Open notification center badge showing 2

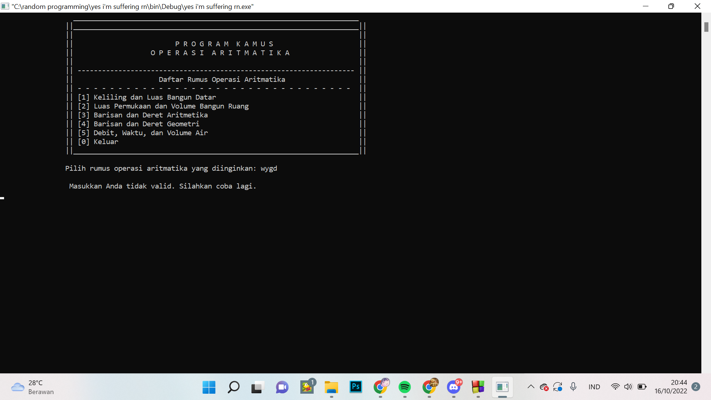click(696, 387)
